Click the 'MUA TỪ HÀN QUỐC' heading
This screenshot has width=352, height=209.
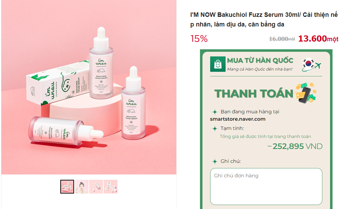260,60
